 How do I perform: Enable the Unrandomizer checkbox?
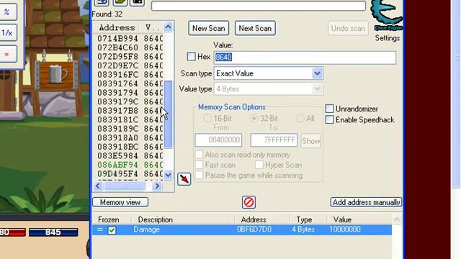coord(329,109)
